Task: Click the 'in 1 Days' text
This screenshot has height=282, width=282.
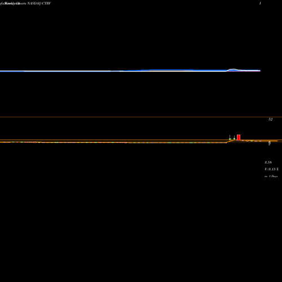Action: click(271, 177)
